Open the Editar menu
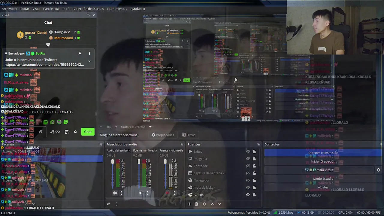Viewport: 384px width, 216px height. [x=25, y=9]
